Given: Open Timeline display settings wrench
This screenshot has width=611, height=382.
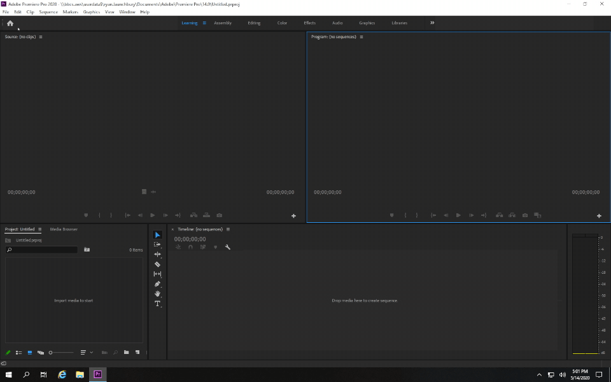Looking at the screenshot, I should click(x=228, y=247).
